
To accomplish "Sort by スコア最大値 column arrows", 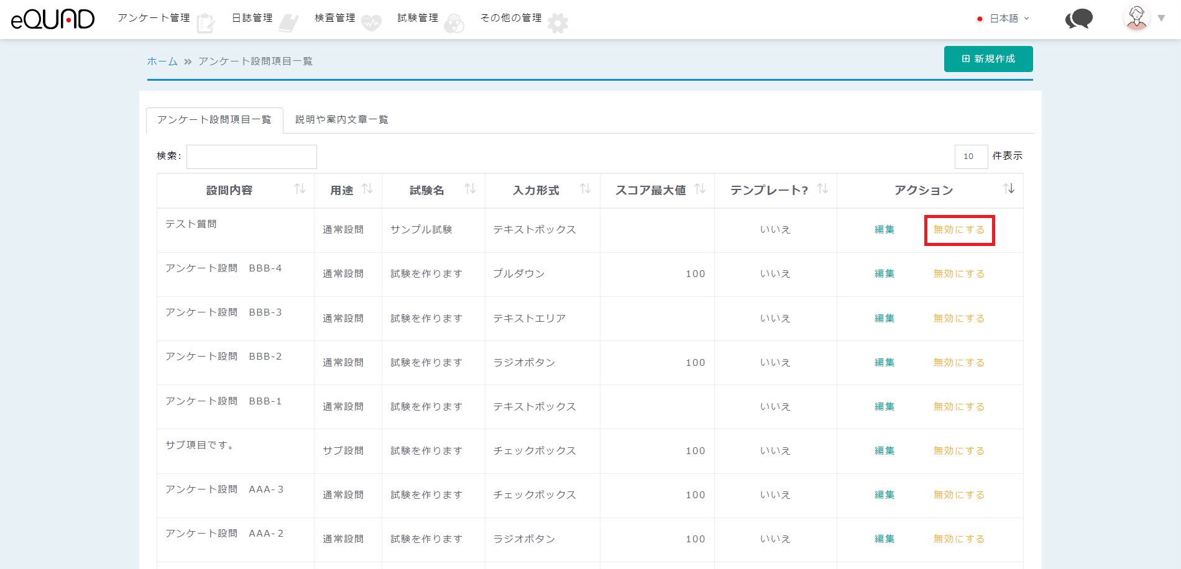I will coord(700,189).
